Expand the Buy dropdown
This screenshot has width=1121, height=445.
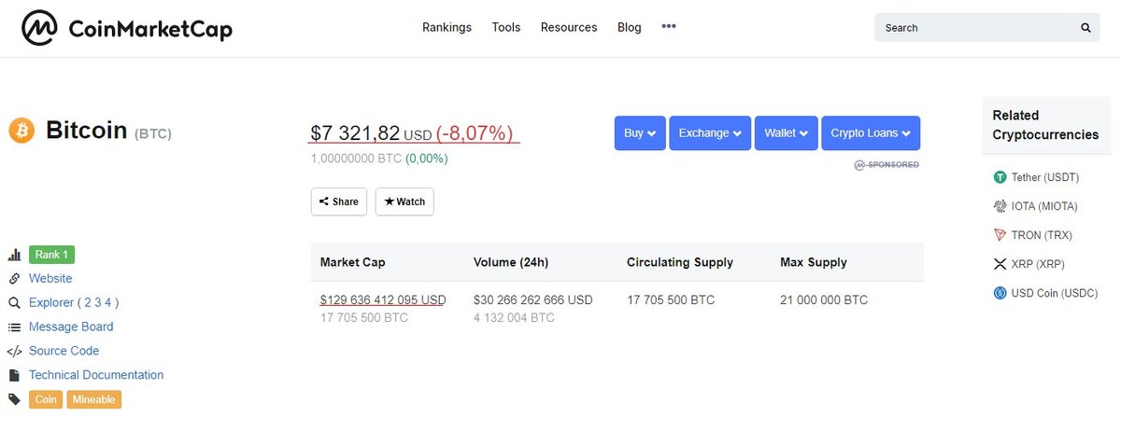pos(640,132)
